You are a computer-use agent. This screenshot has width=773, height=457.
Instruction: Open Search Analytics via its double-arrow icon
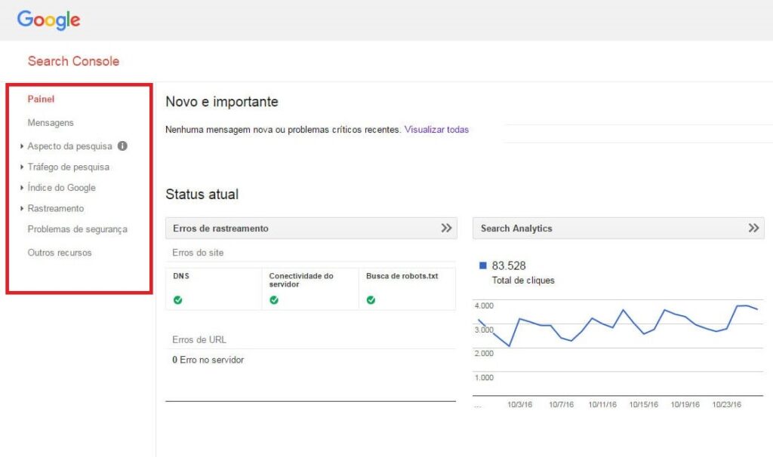pos(753,228)
